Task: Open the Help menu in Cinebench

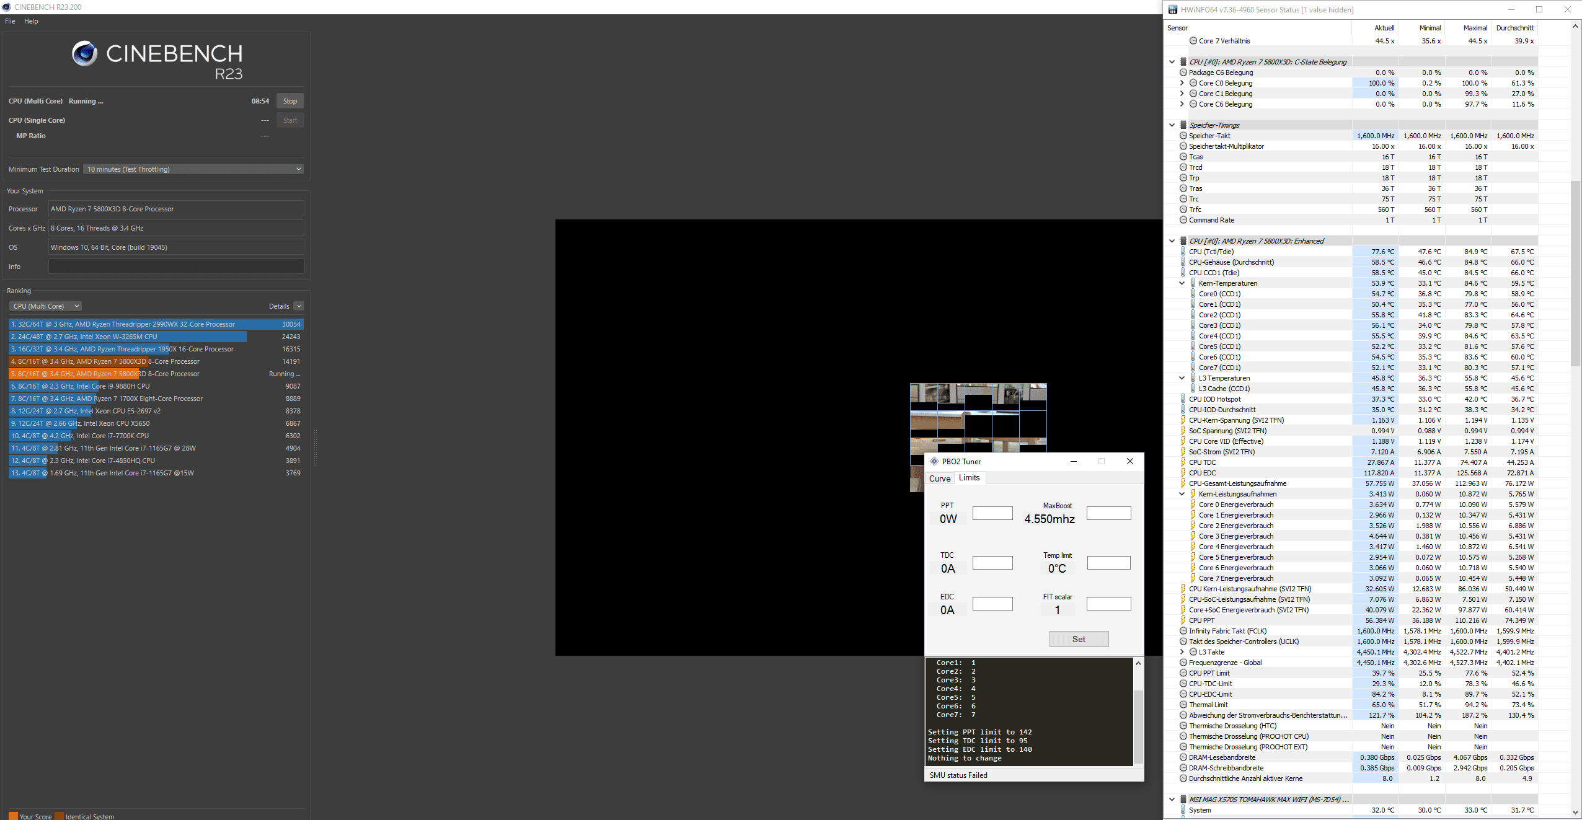Action: (x=31, y=21)
